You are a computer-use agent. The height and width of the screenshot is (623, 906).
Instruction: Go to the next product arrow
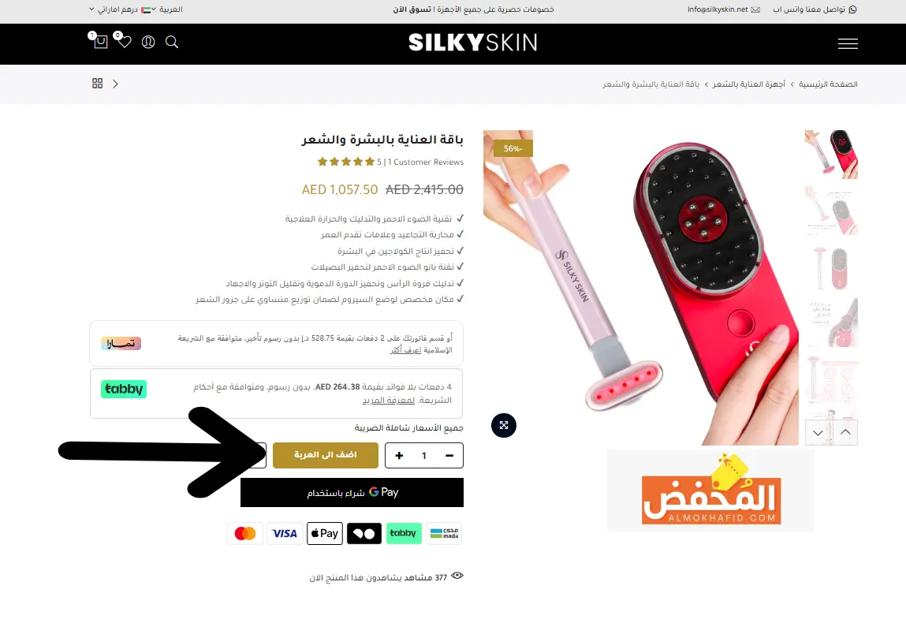coord(116,84)
